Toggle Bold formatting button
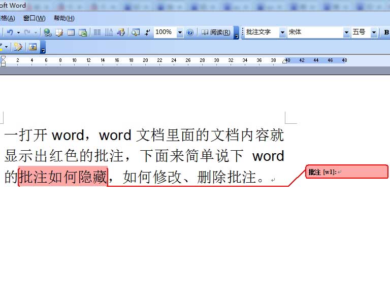Image resolution: width=390 pixels, height=306 pixels. pos(386,32)
